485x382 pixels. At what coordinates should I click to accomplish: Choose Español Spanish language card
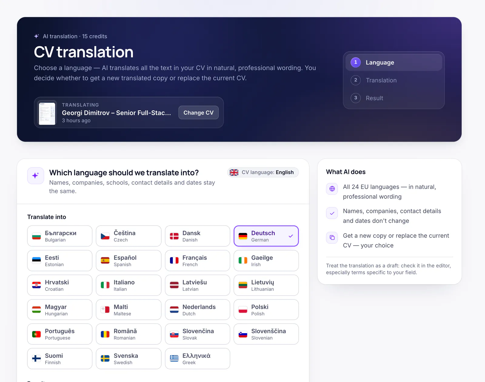click(x=129, y=261)
